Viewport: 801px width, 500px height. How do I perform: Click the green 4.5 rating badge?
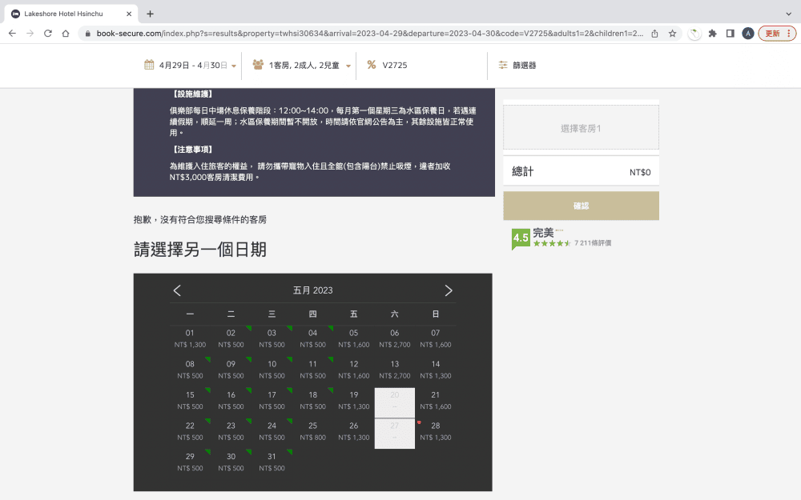(519, 238)
